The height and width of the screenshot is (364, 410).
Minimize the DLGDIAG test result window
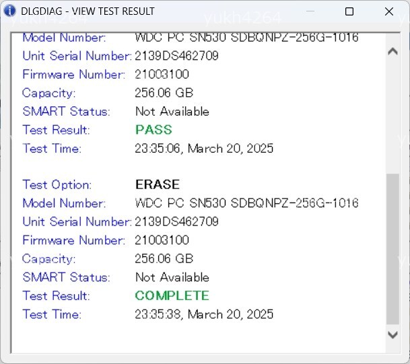(x=309, y=11)
